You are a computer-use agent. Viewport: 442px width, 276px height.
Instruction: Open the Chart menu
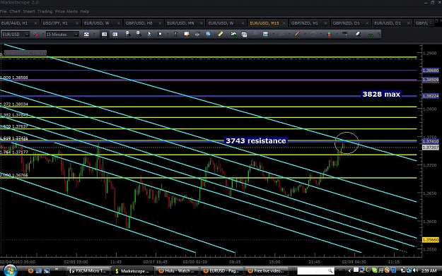[x=15, y=11]
